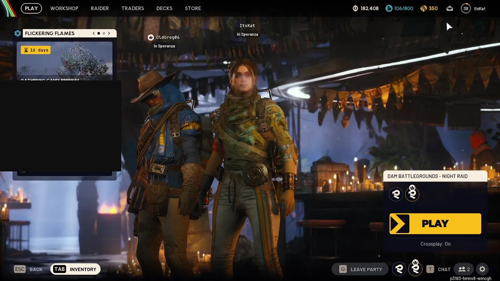Viewport: 500px width, 281px height.
Task: Click the blue token icon beside 106/800
Action: 389,8
